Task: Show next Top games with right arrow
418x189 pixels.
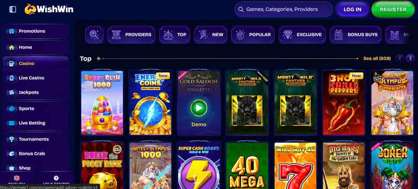Action: click(x=410, y=58)
